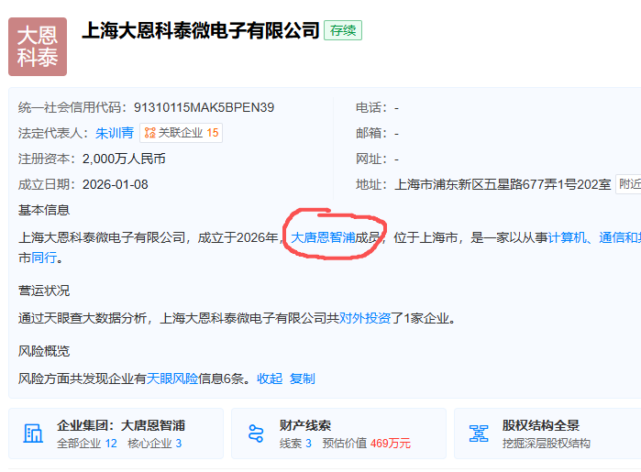
Task: Click 核心企业 3 count
Action: tap(155, 444)
